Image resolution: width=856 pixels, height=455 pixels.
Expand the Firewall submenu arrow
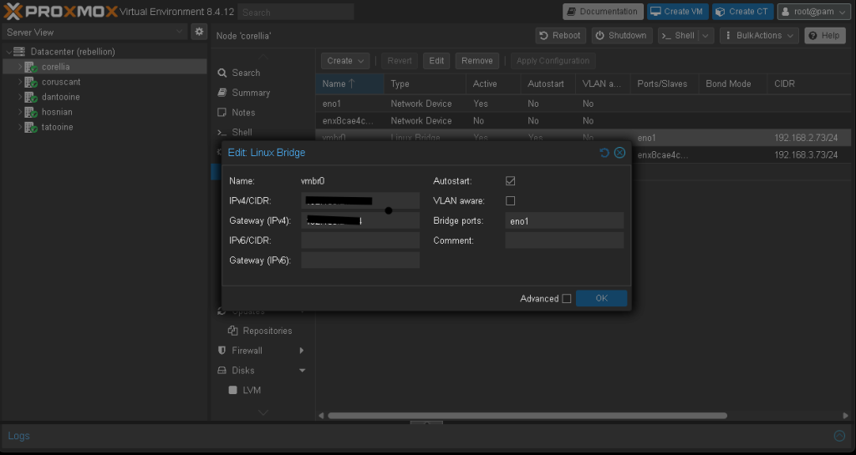pos(301,351)
